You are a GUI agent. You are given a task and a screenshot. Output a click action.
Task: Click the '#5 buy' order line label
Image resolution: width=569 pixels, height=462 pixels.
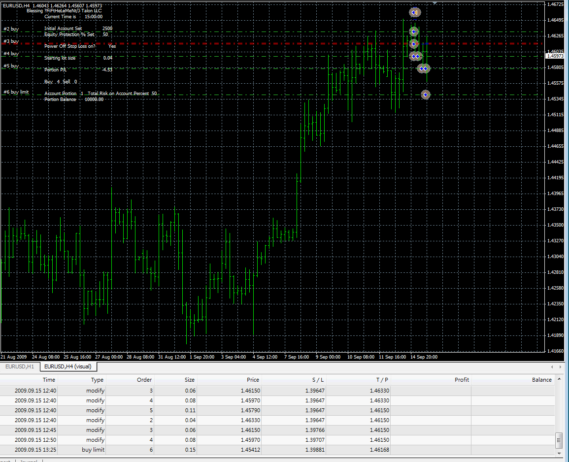(x=11, y=66)
